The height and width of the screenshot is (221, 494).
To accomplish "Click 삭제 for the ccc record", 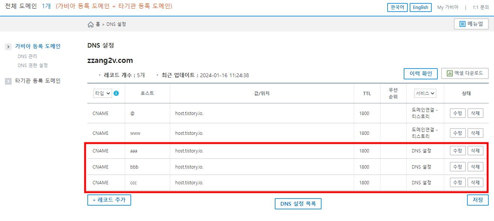I will pyautogui.click(x=475, y=182).
